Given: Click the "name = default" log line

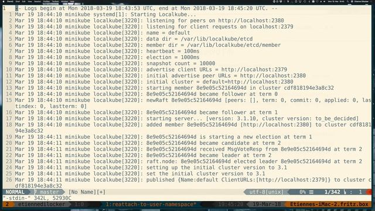Looking at the screenshot, I should (x=103, y=33).
